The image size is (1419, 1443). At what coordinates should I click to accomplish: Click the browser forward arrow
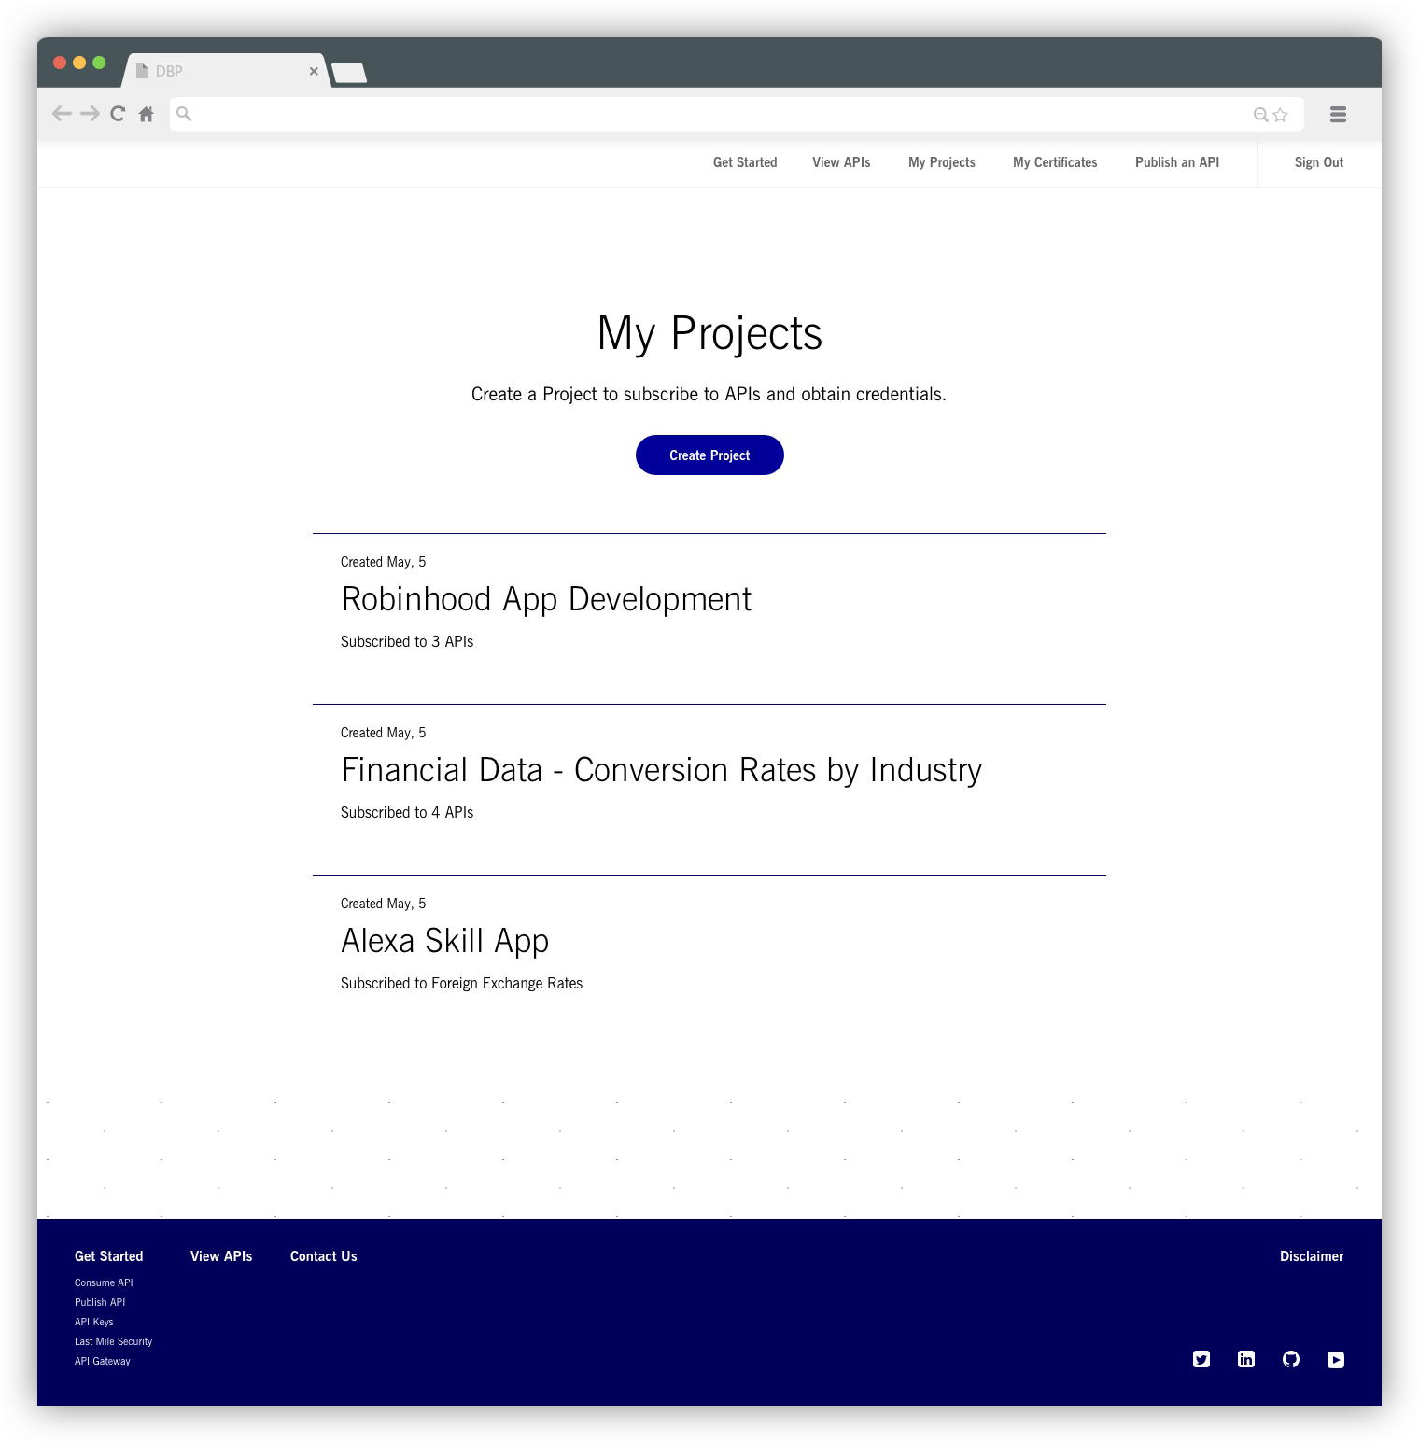[90, 114]
